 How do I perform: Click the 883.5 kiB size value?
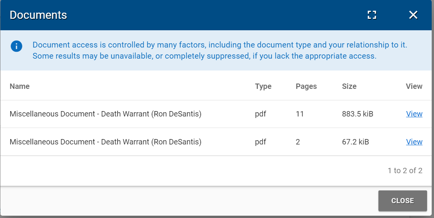[x=358, y=114]
